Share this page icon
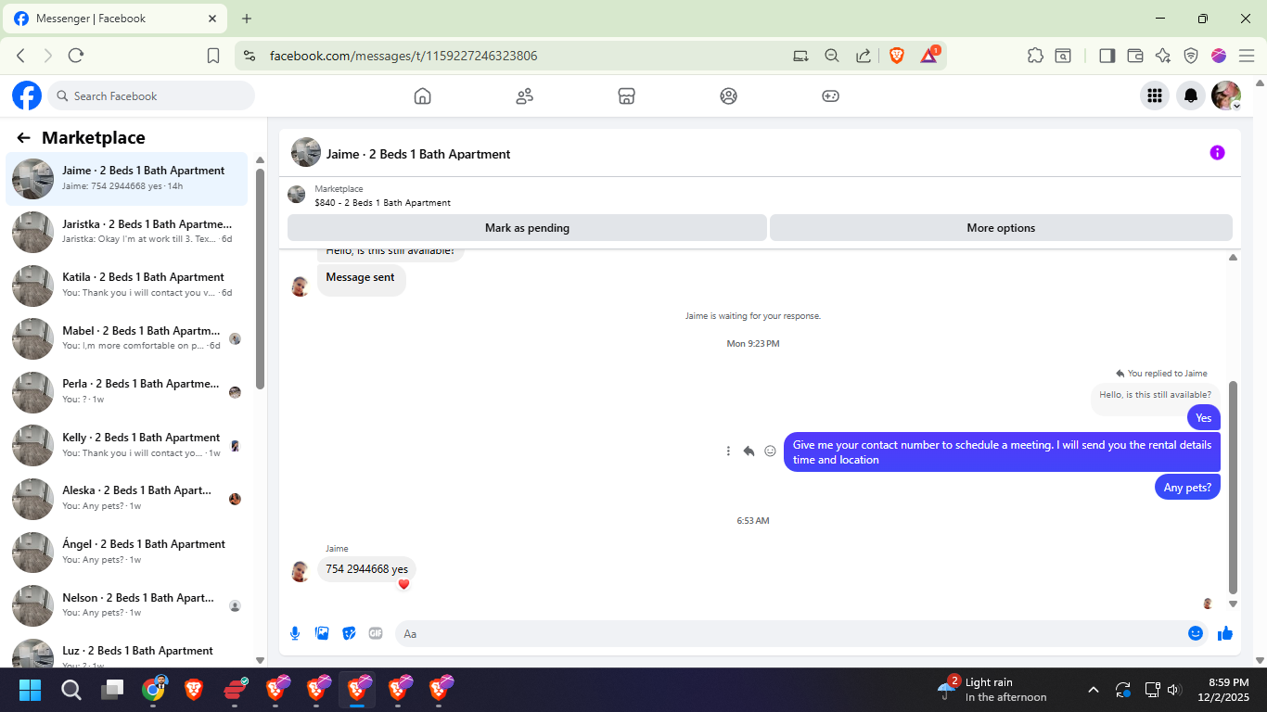 pyautogui.click(x=863, y=56)
